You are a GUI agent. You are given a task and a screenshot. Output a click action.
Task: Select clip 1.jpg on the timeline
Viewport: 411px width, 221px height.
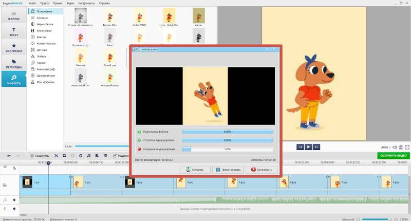pos(45,182)
